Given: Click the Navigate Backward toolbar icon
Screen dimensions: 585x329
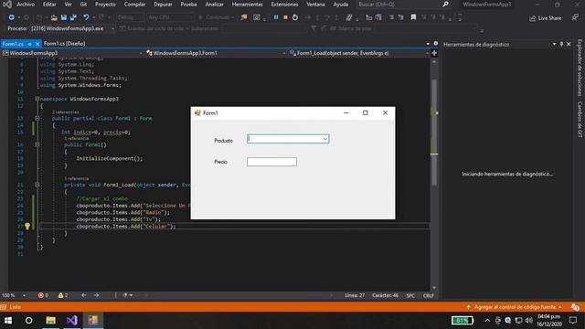Looking at the screenshot, I should point(12,17).
